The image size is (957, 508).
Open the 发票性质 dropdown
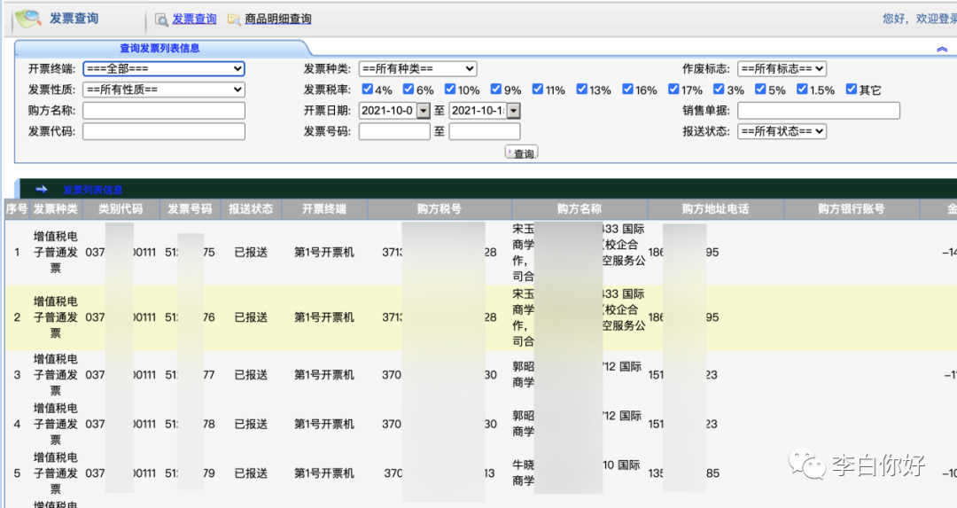point(164,90)
